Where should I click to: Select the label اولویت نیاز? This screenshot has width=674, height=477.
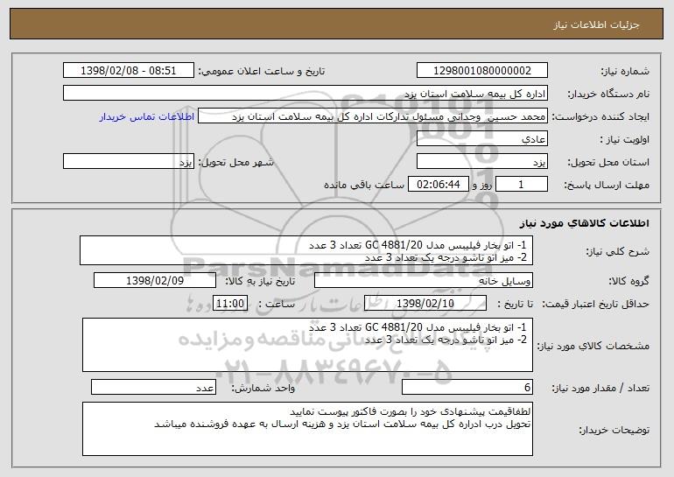coord(625,140)
